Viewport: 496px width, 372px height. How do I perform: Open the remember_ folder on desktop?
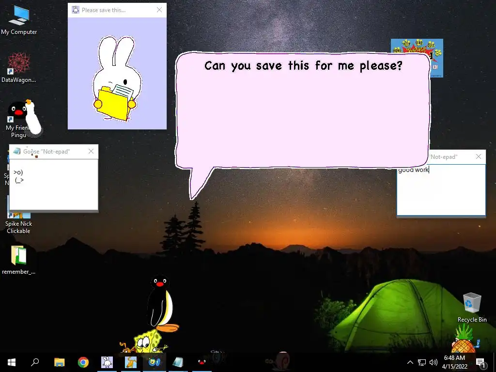19,260
